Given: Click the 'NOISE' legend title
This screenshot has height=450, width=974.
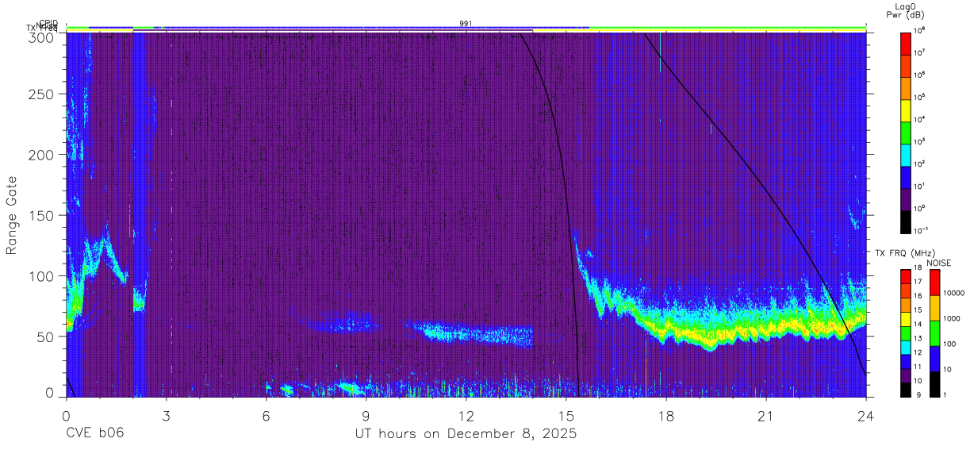Looking at the screenshot, I should [938, 263].
